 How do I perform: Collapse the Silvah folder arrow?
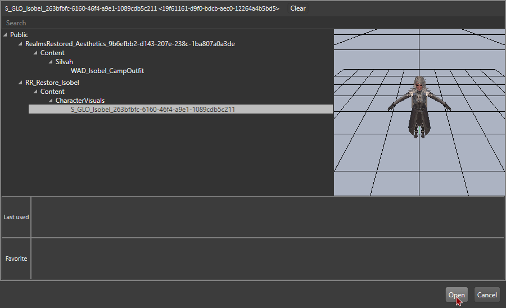coord(51,62)
